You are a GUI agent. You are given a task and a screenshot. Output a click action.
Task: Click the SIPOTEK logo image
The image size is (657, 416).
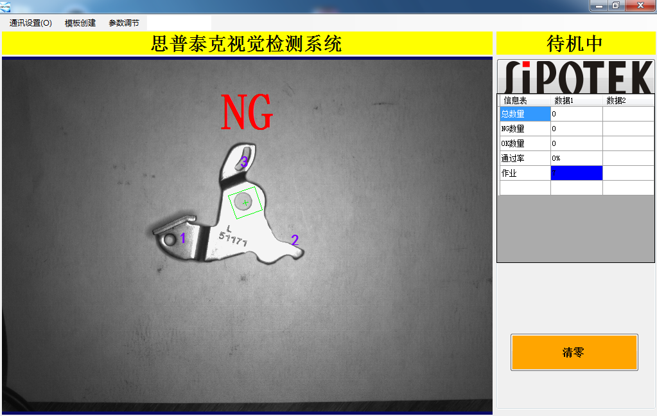[575, 77]
